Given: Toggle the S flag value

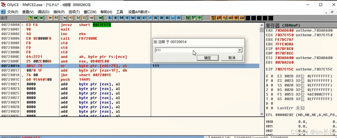Looking at the screenshot, I should [272, 94].
